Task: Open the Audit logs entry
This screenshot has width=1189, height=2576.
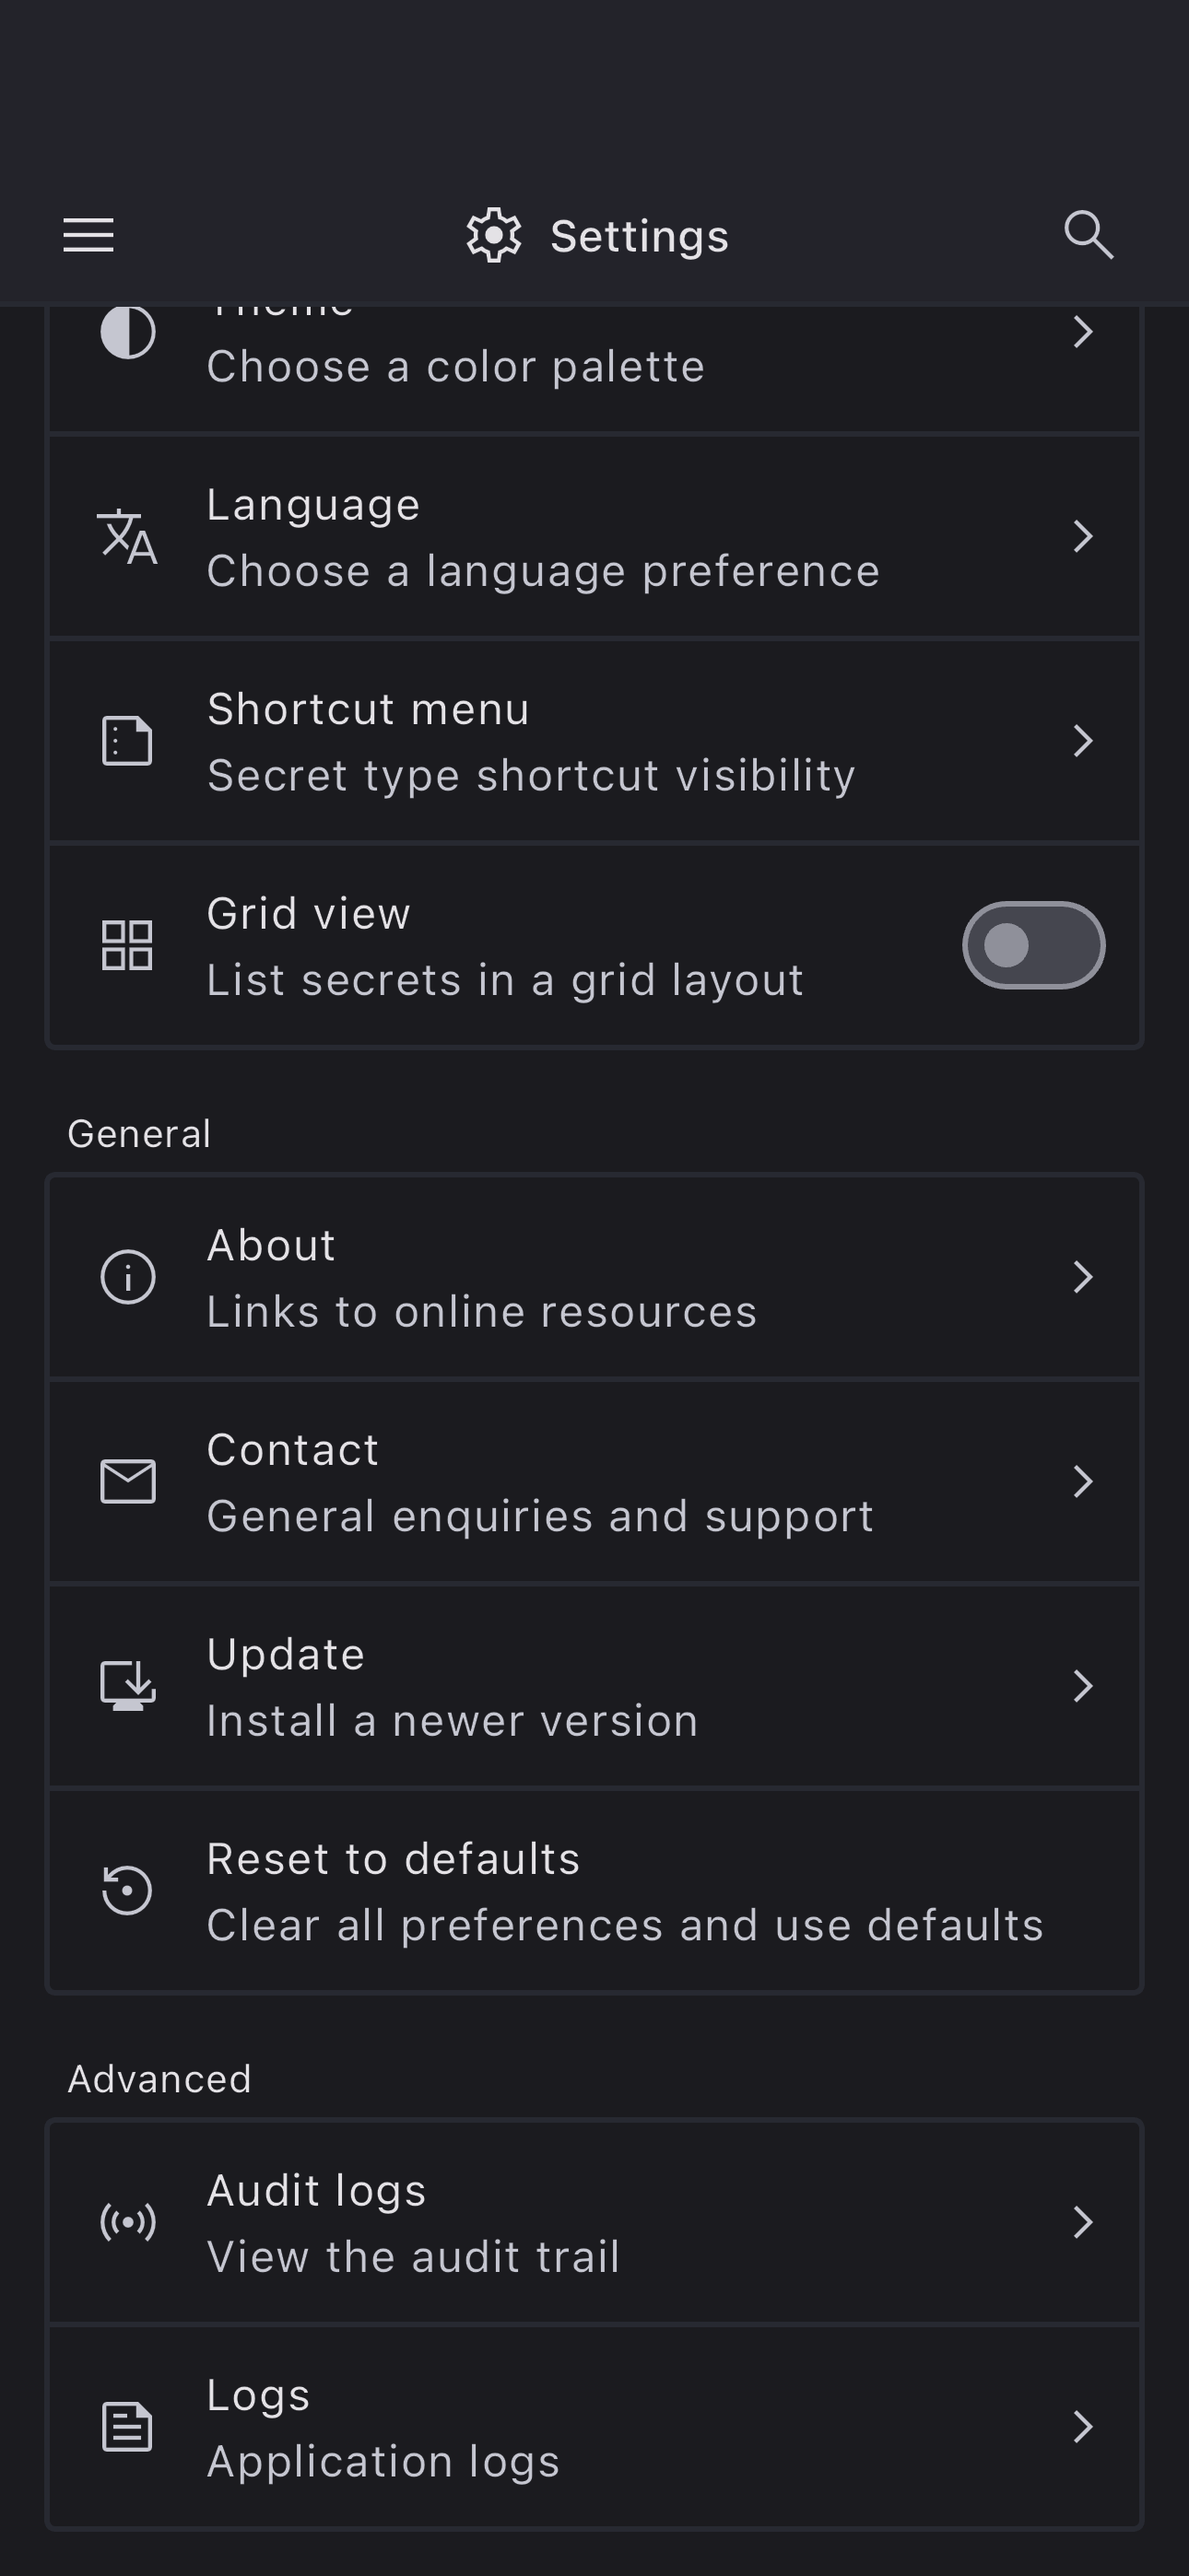Action: click(x=594, y=2222)
